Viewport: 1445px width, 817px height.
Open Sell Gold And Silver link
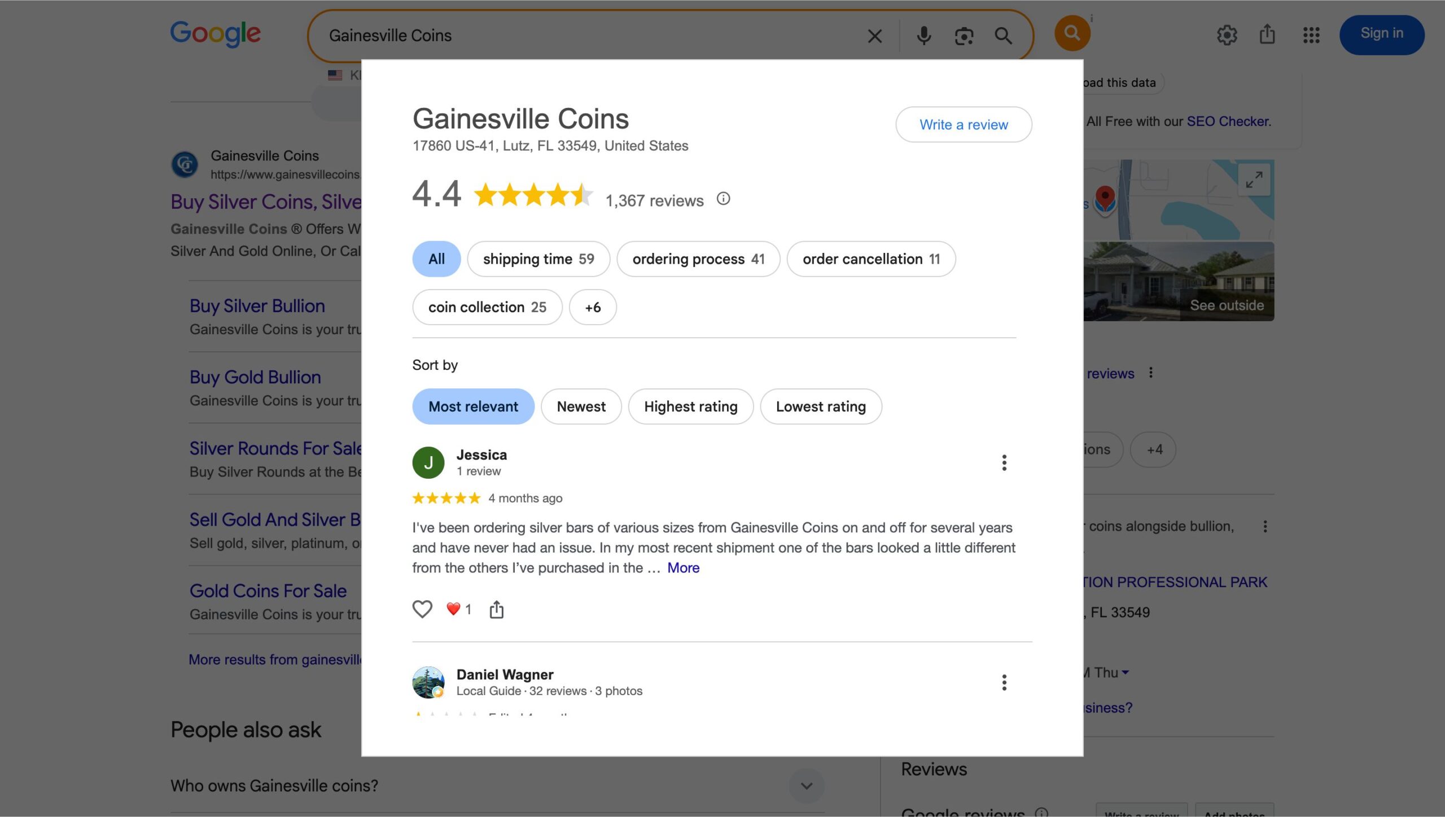point(275,520)
